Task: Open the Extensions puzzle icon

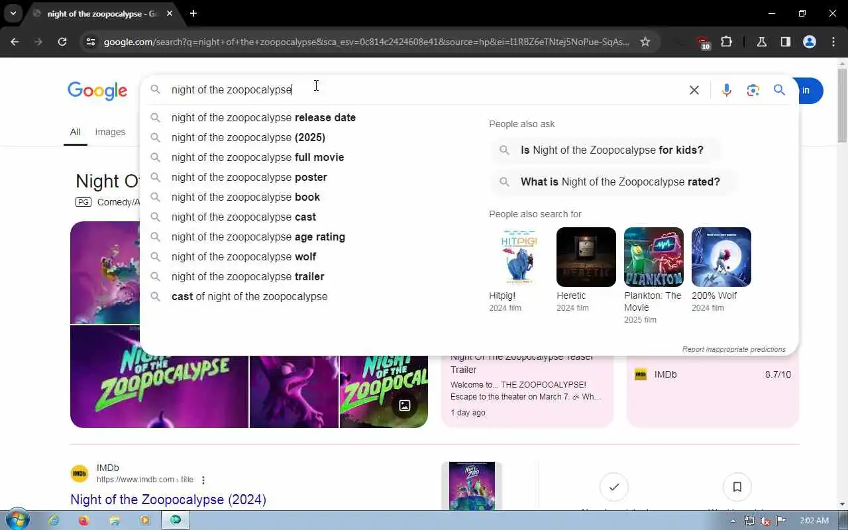Action: [x=727, y=42]
